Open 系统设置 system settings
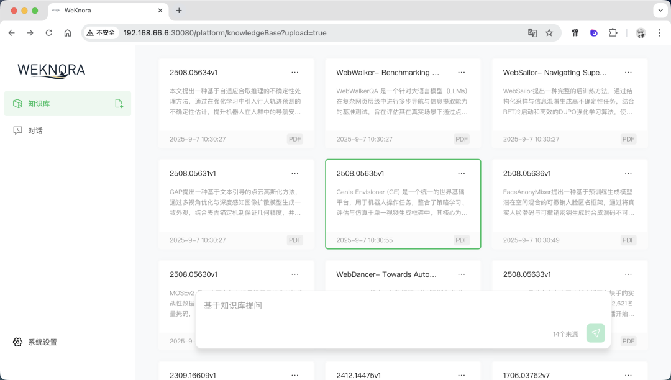This screenshot has height=380, width=671. tap(42, 342)
